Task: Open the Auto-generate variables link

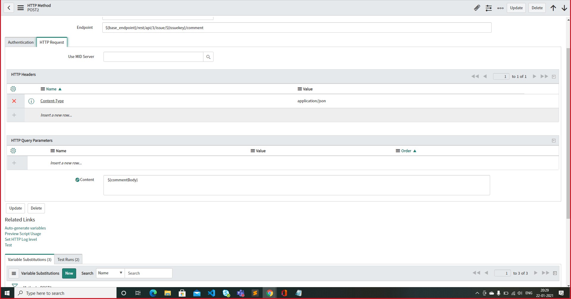Action: [25, 228]
